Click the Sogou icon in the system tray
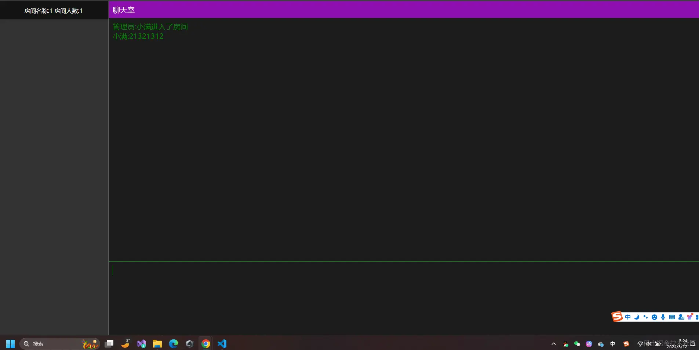 click(x=626, y=344)
